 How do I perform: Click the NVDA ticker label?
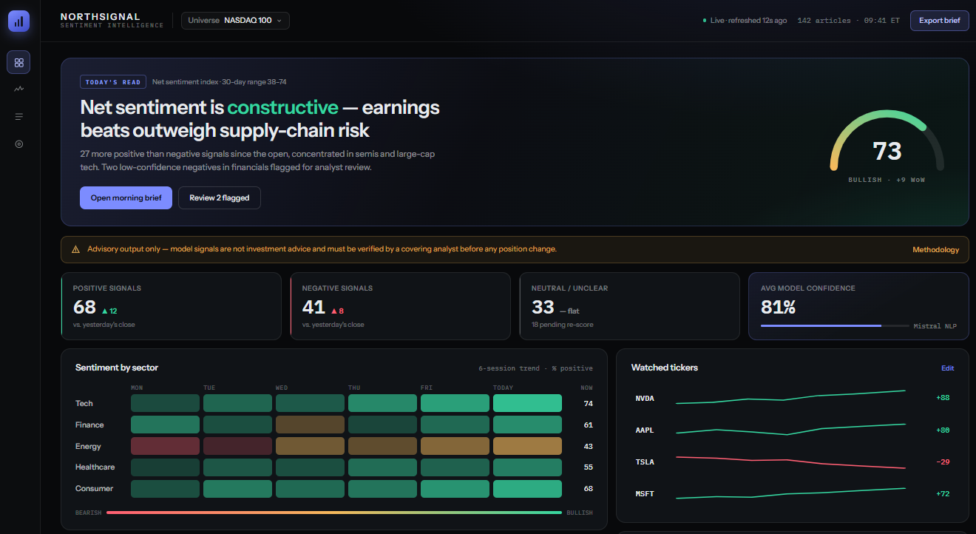click(x=645, y=399)
